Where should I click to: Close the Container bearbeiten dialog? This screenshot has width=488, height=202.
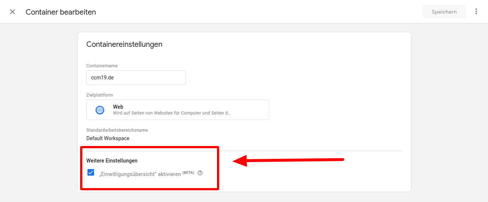12,12
